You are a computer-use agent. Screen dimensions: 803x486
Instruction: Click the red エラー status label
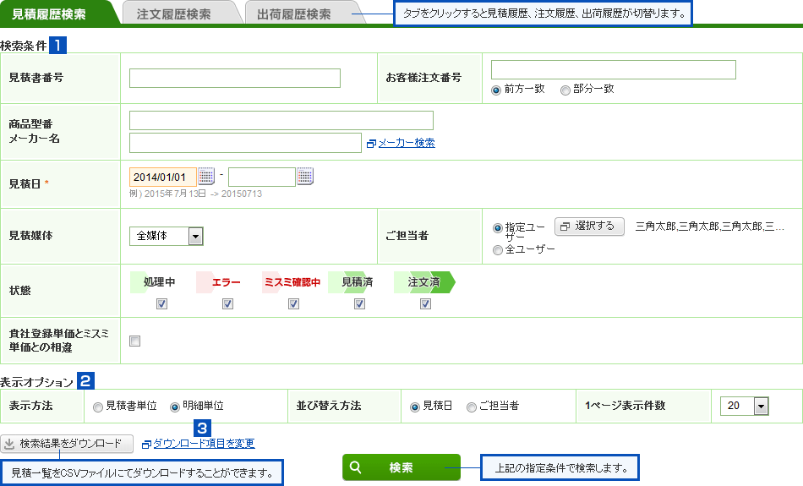pos(226,282)
